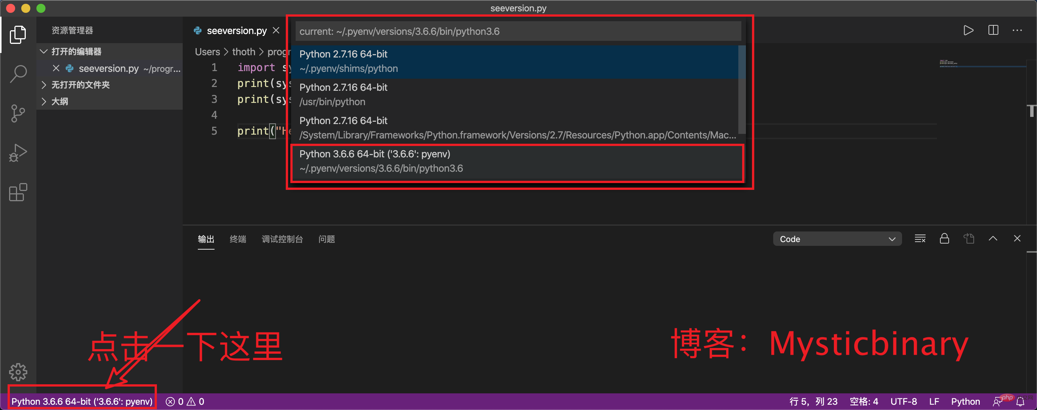Click the UTF-8 encoding indicator

pos(903,402)
